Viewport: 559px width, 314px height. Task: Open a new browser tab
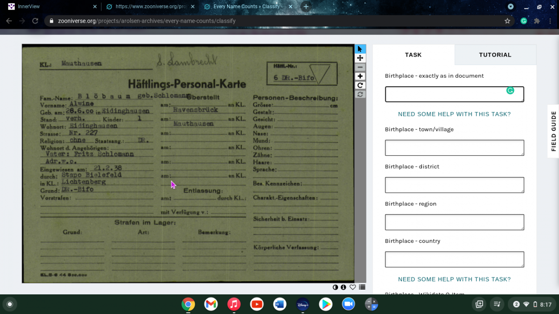pyautogui.click(x=306, y=7)
